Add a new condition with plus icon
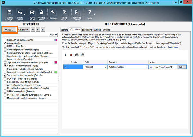193x137 pixels. pyautogui.click(x=66, y=55)
